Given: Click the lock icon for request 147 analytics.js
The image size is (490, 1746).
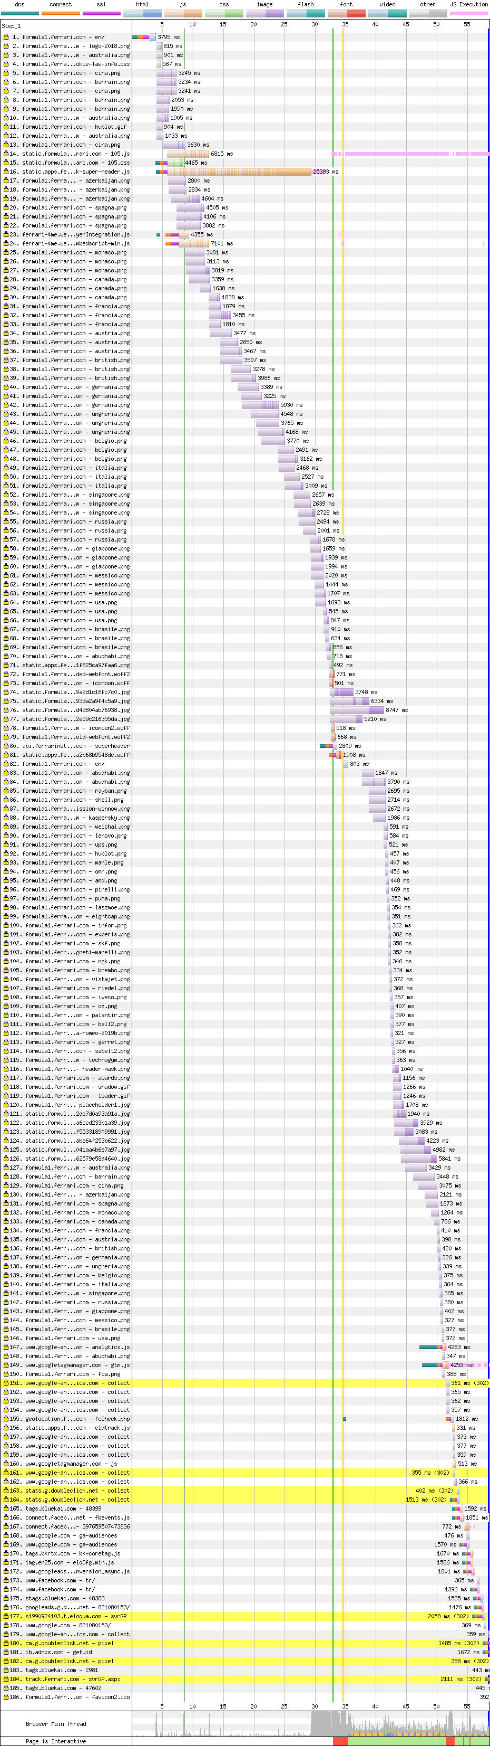Looking at the screenshot, I should pyautogui.click(x=6, y=1348).
